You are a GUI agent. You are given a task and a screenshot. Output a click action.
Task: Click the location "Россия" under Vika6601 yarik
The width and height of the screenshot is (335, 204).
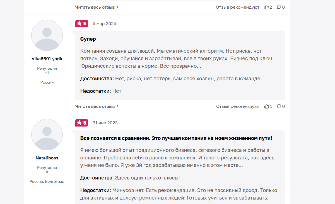point(47,82)
